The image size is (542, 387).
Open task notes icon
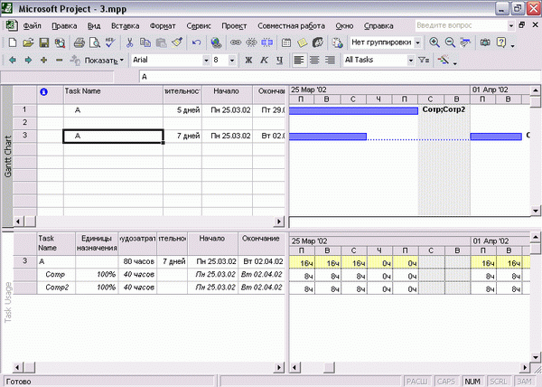(x=302, y=42)
